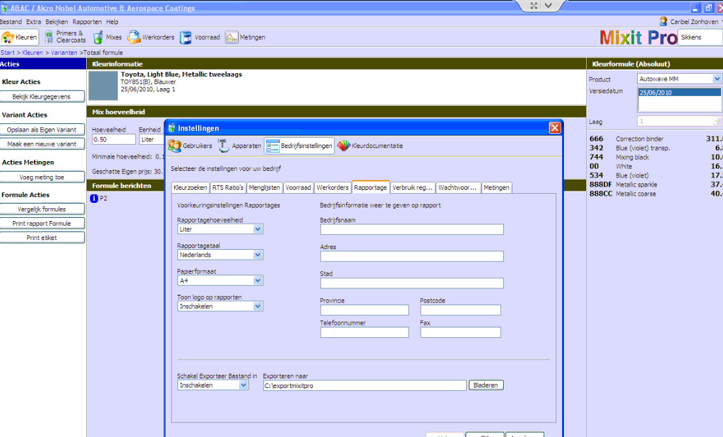Click Maak een nieuwe variant button
The image size is (723, 437).
coord(42,144)
